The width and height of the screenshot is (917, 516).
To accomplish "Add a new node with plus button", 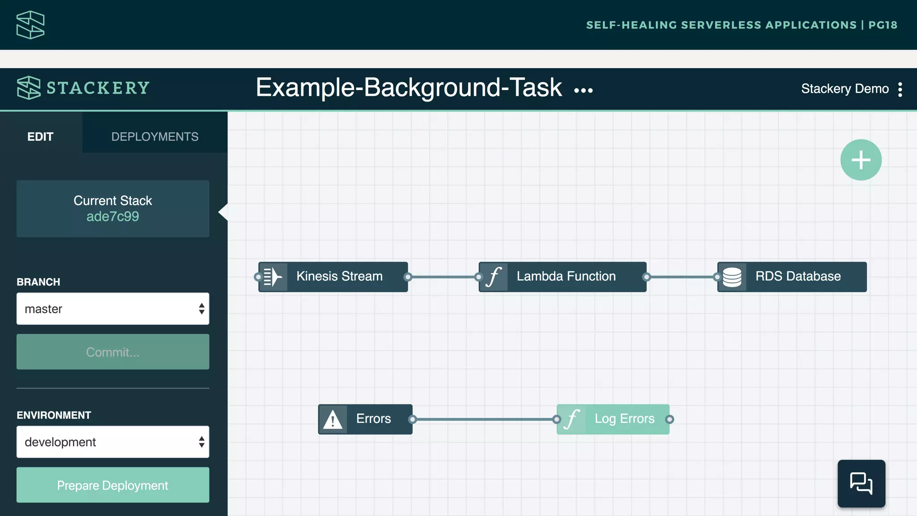I will (x=861, y=160).
